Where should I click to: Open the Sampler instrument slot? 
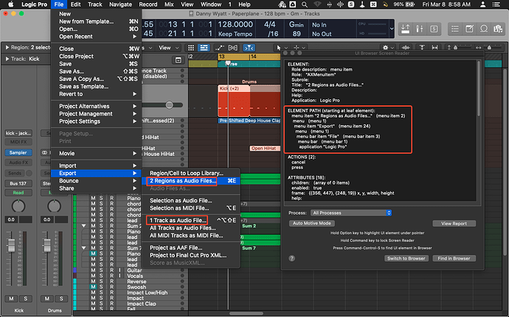click(18, 152)
